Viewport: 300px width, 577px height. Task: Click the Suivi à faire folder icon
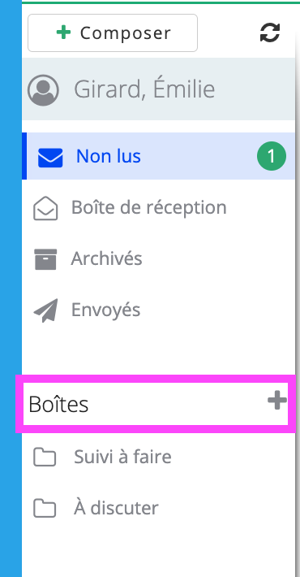[x=45, y=458]
